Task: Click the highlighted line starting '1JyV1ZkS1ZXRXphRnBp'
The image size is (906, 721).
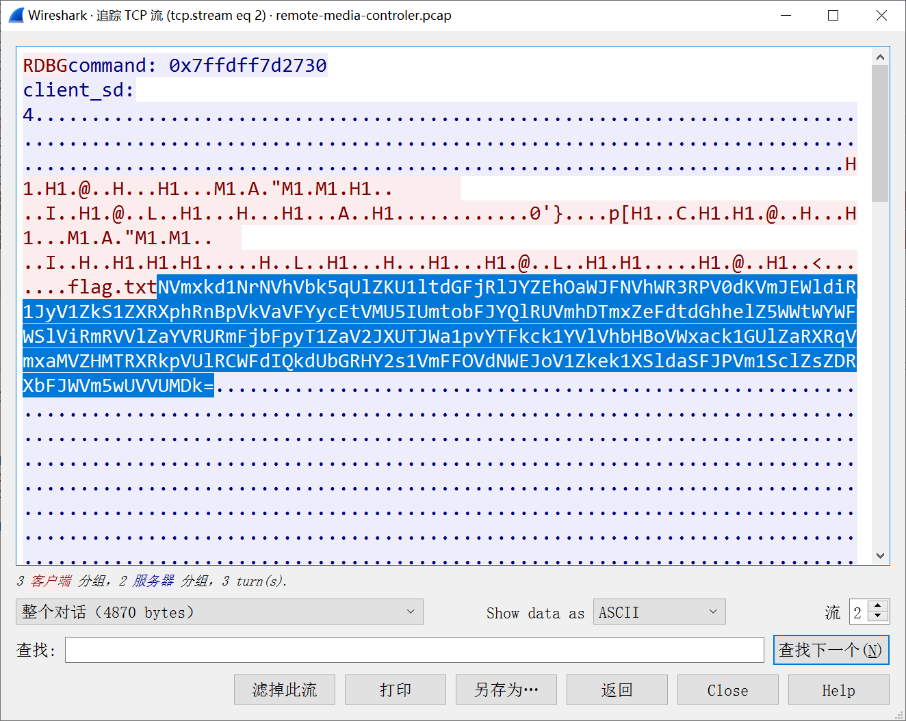Action: [x=440, y=312]
